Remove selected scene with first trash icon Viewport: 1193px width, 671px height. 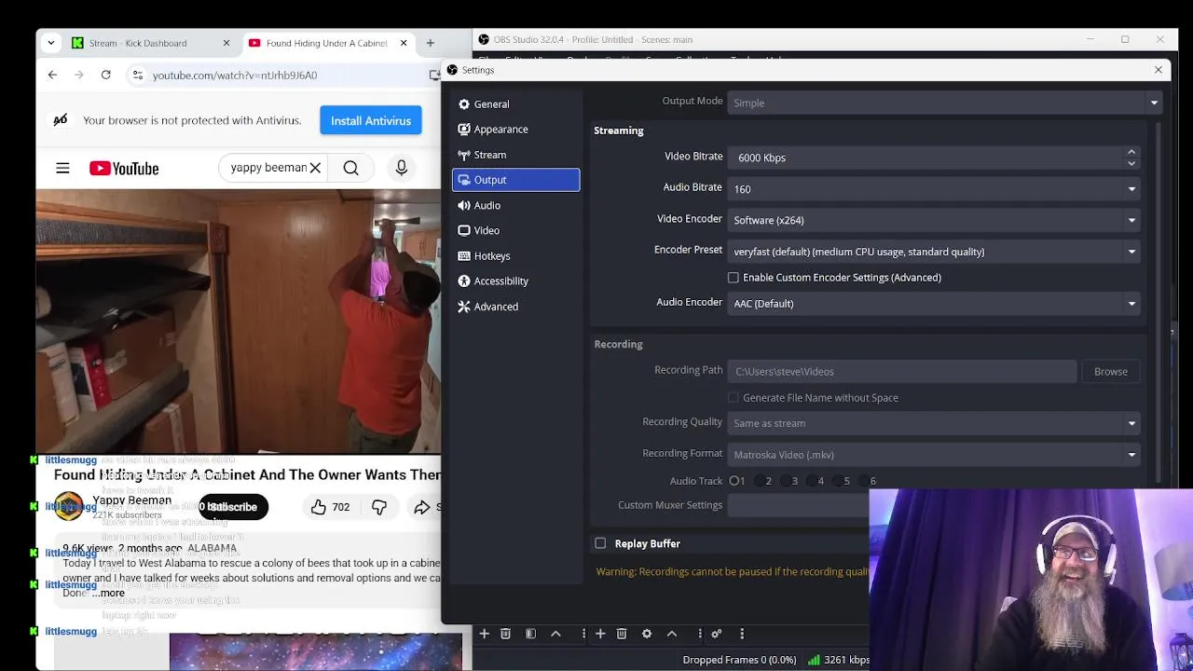[x=505, y=634]
